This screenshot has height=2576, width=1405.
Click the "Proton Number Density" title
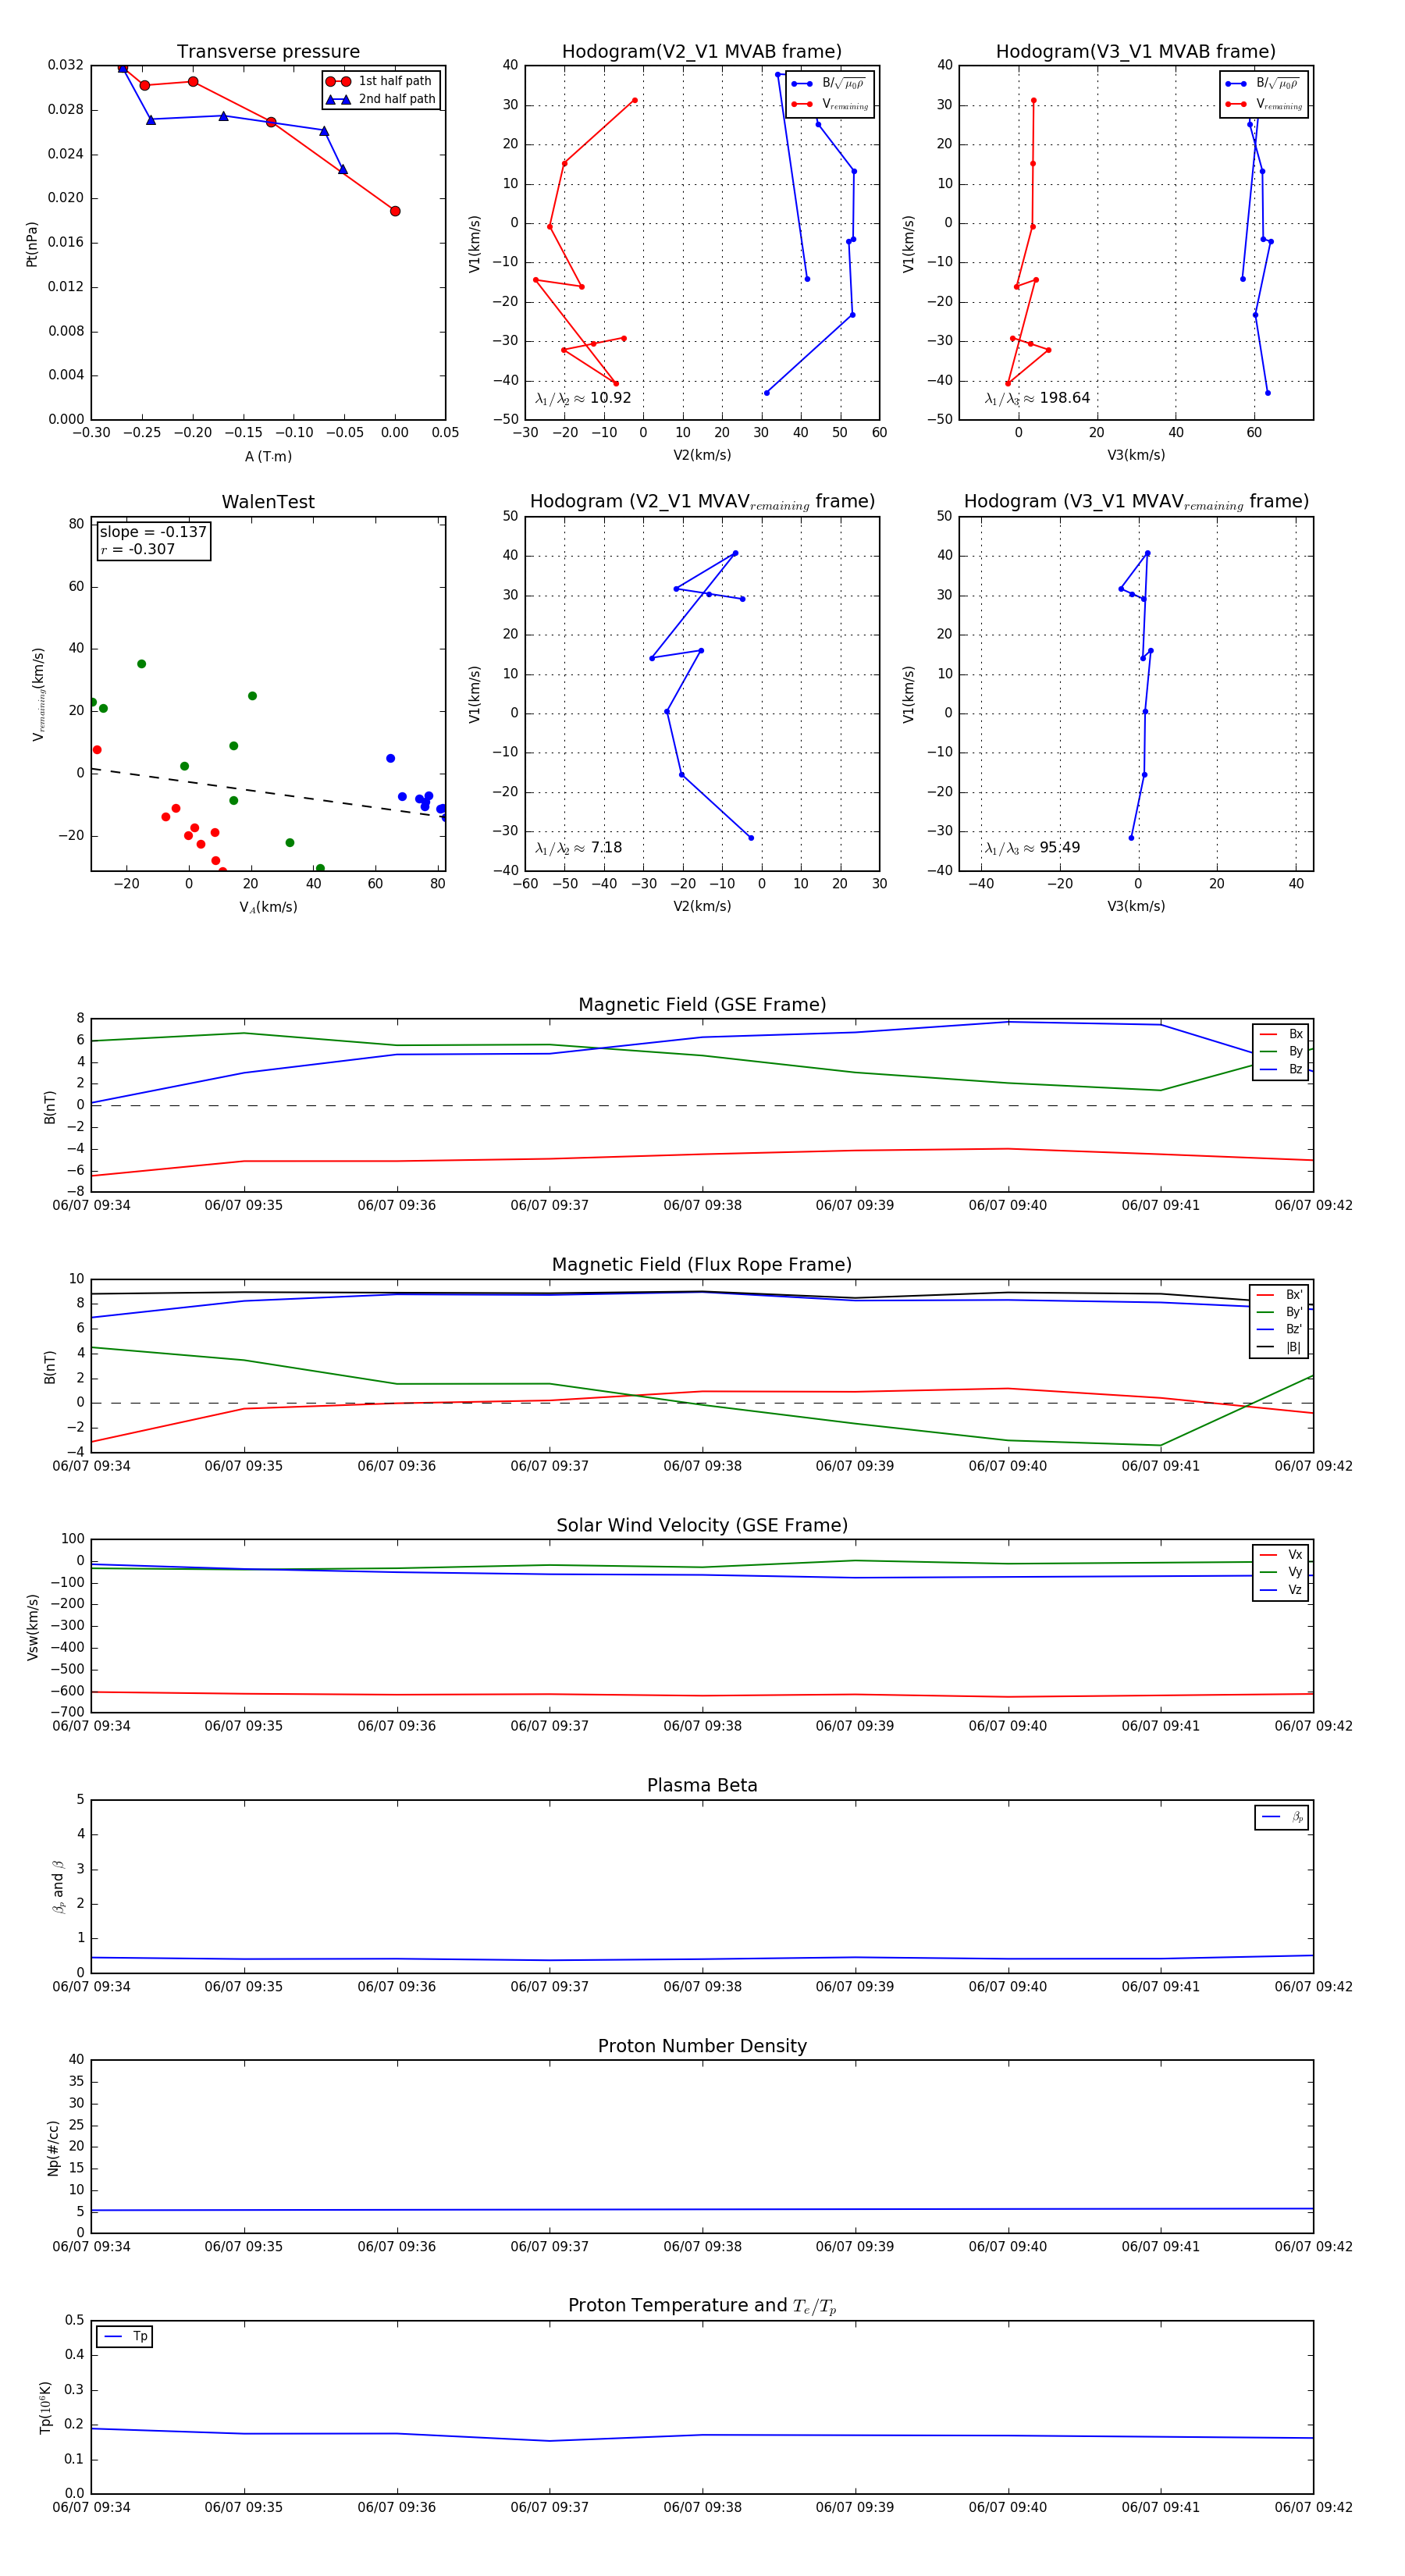(702, 2046)
